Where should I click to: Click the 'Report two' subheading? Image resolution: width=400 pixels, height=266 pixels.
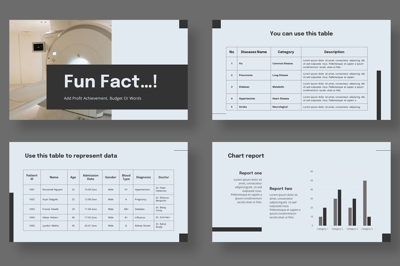[281, 189]
